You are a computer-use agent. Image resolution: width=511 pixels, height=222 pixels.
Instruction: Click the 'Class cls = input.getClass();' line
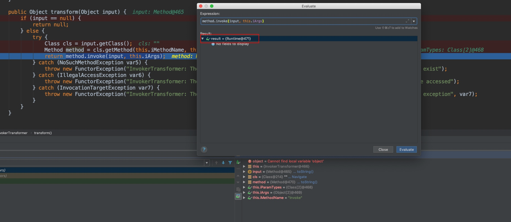88,44
